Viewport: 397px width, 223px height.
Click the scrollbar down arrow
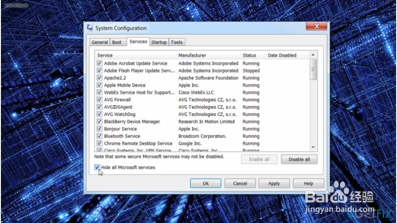coord(313,147)
